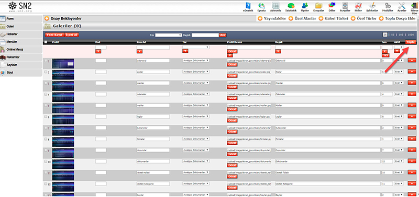Open Online Mesaj in the sidebar

21,50
